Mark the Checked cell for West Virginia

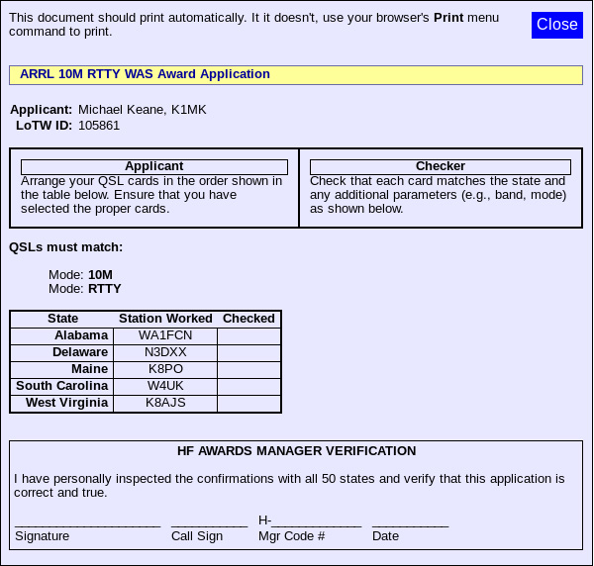[x=248, y=403]
